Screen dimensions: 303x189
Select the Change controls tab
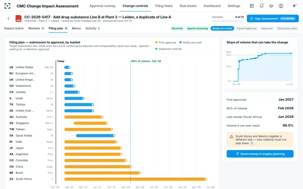pyautogui.click(x=135, y=6)
